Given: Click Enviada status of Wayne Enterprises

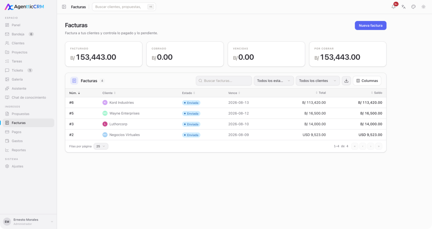Looking at the screenshot, I should (191, 114).
